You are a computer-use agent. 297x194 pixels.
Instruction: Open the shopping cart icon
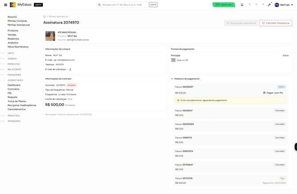click(x=242, y=5)
